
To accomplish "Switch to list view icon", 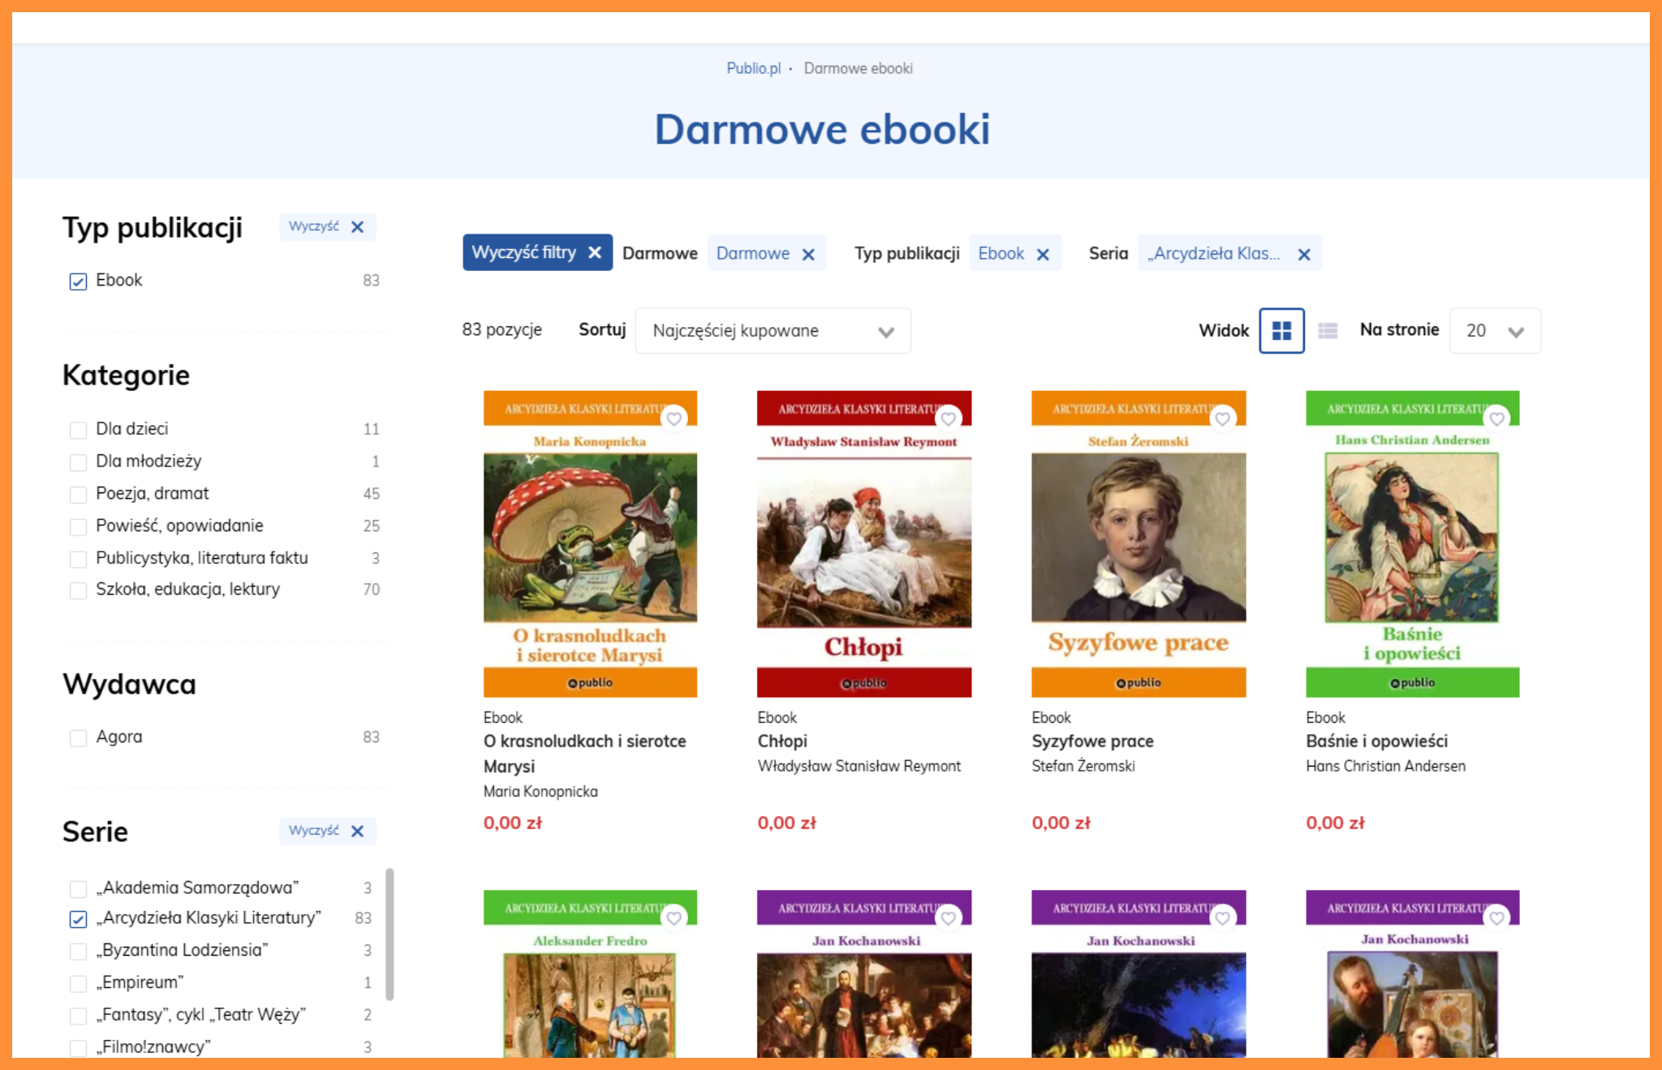I will (x=1328, y=330).
